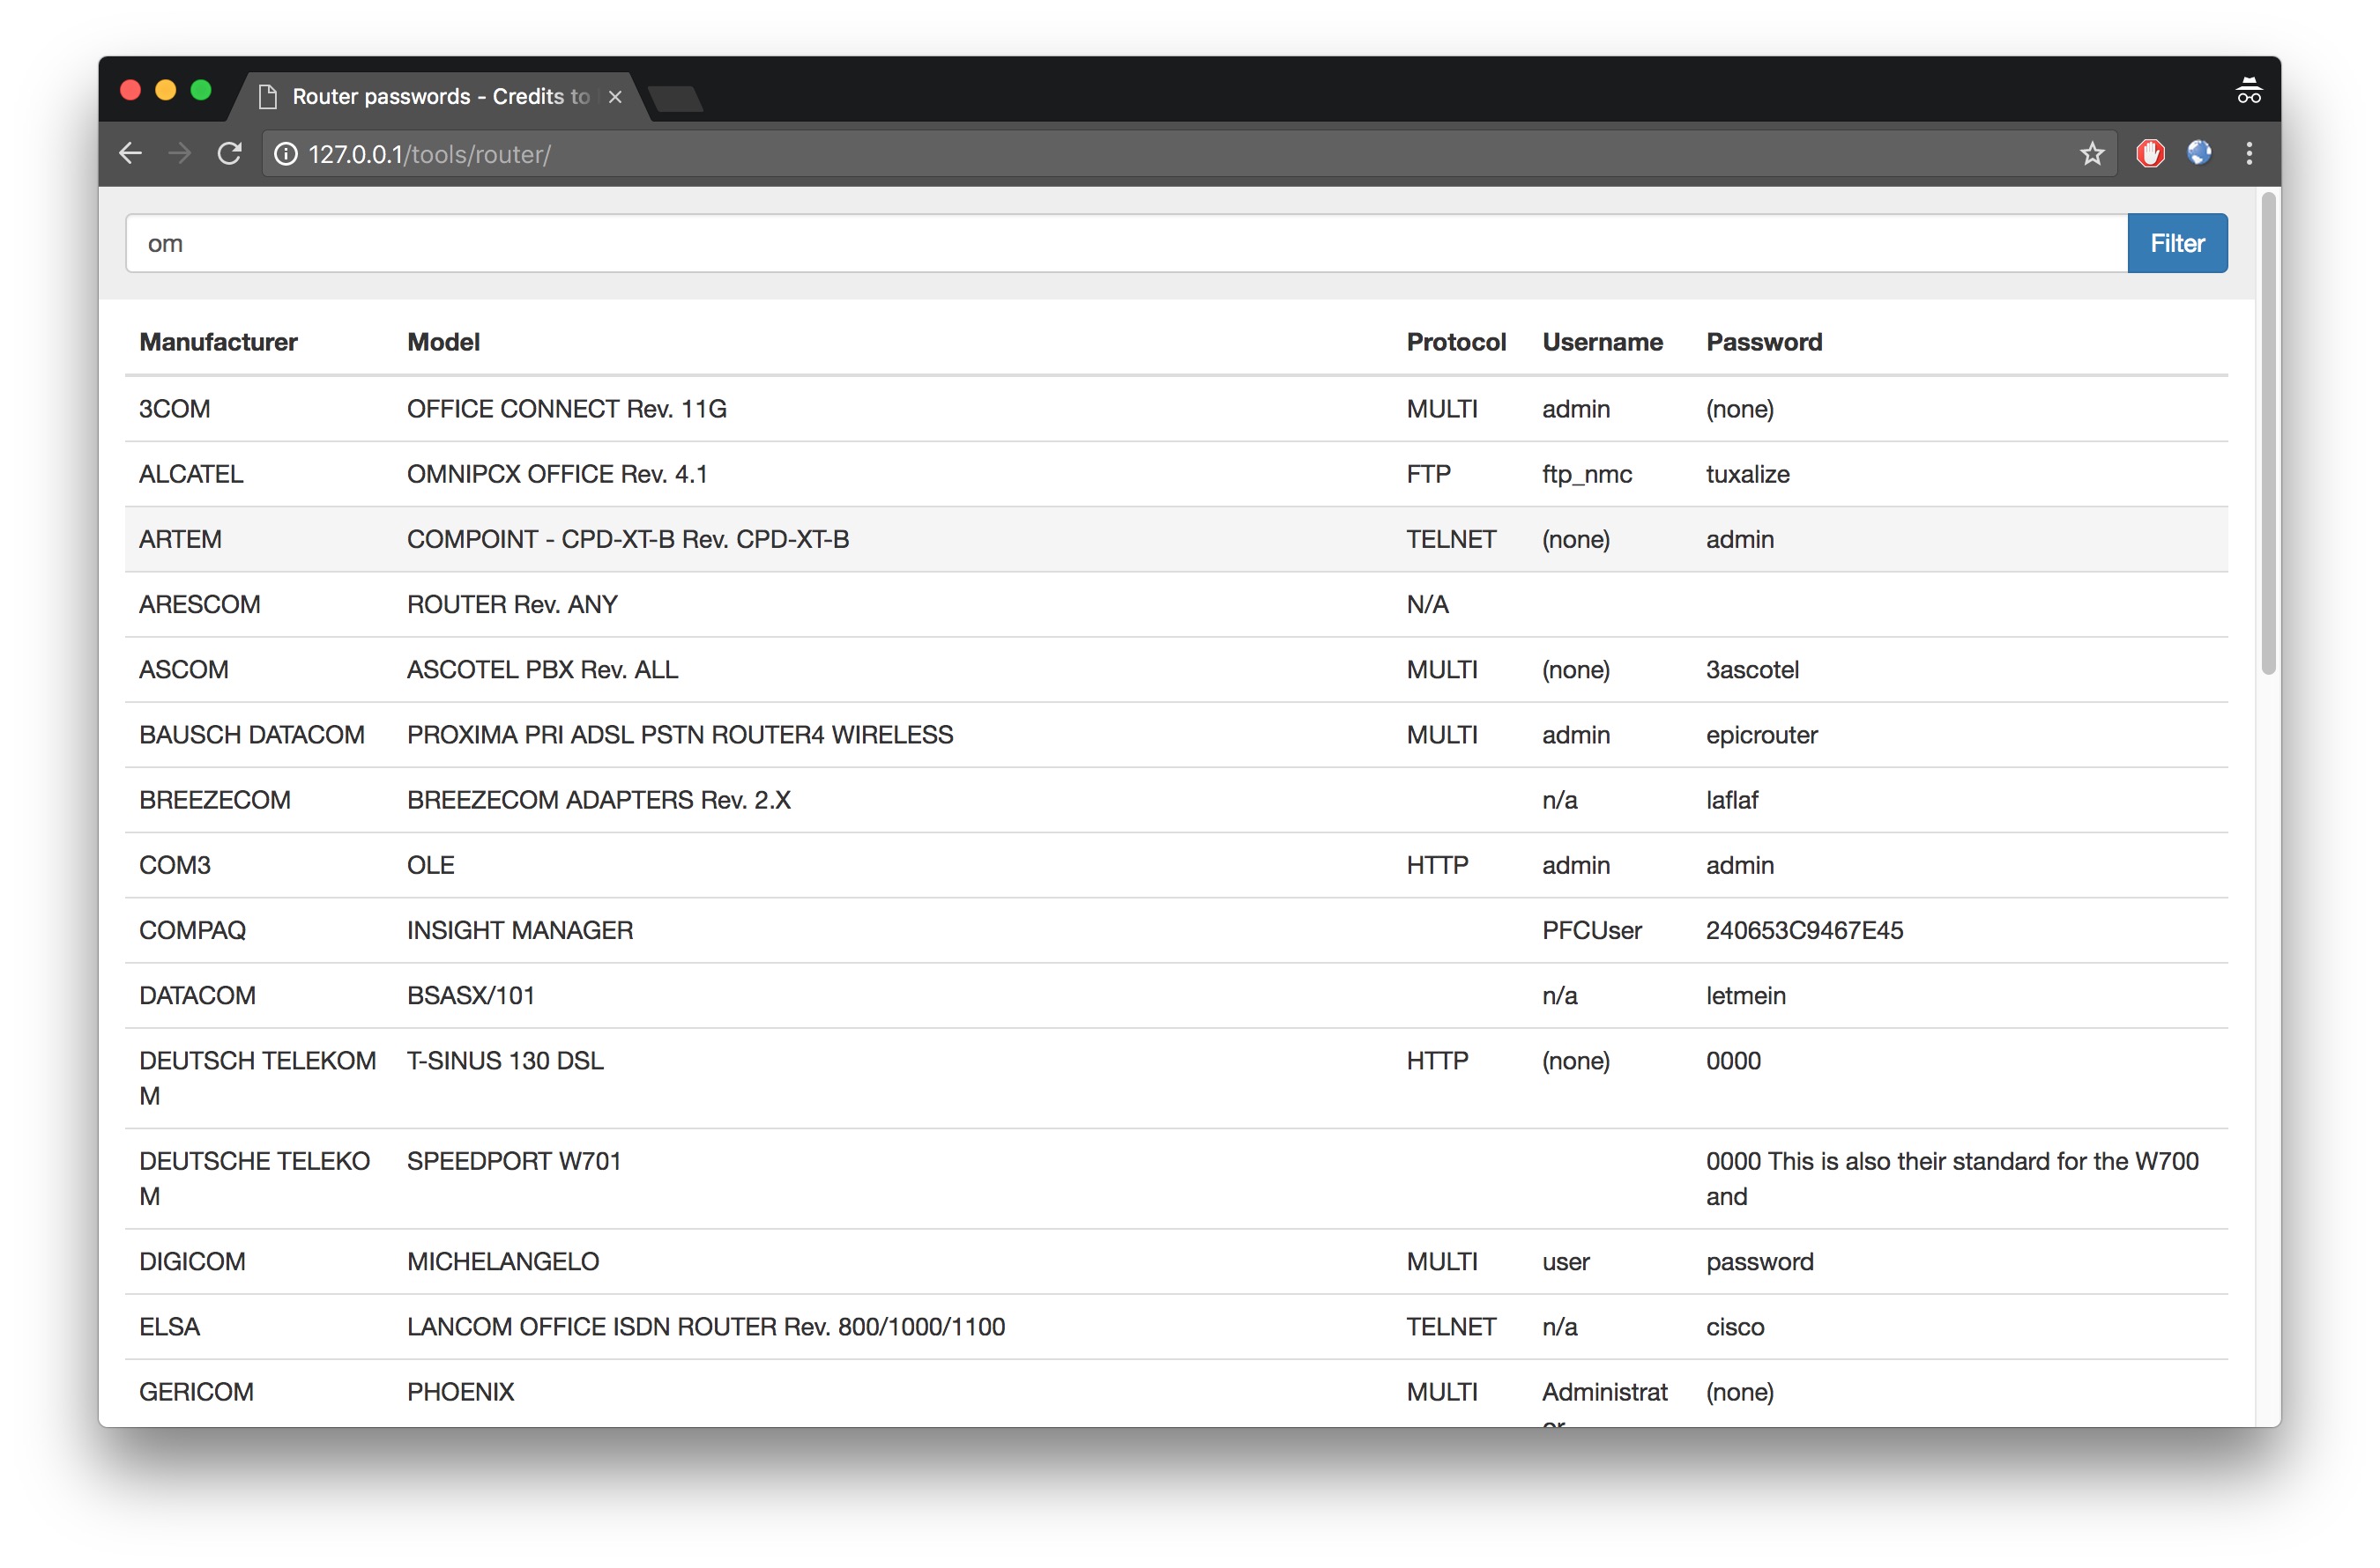Select the 3COM manufacturer cell
This screenshot has height=1568, width=2380.
[175, 409]
